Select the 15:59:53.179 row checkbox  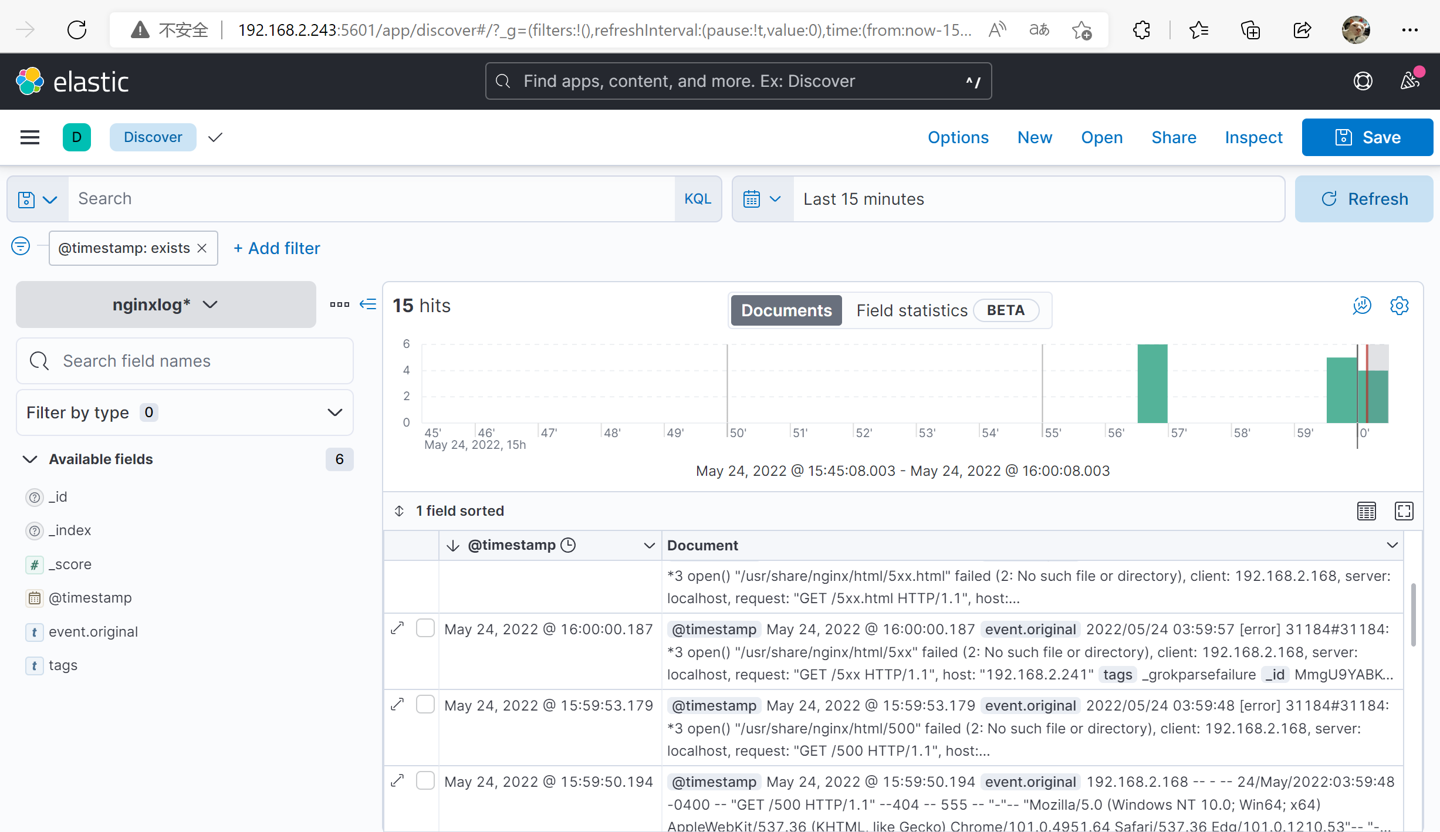click(x=425, y=705)
